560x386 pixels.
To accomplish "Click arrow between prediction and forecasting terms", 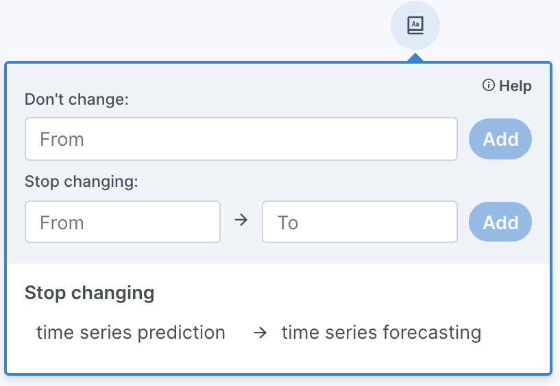I will [x=260, y=333].
